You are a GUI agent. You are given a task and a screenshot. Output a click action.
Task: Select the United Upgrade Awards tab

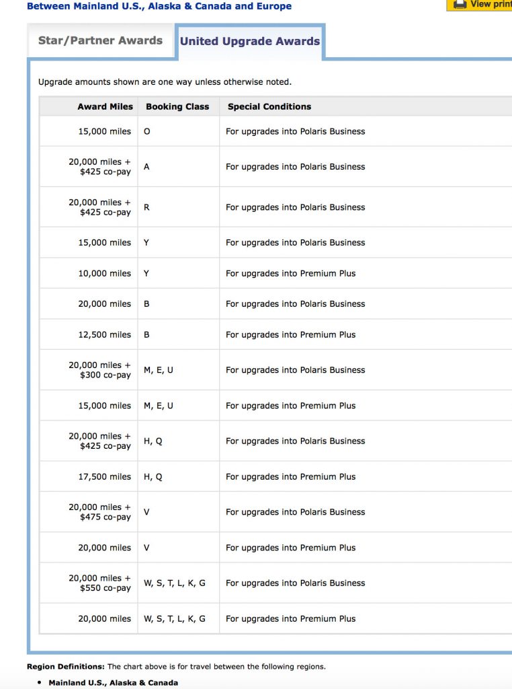click(x=250, y=41)
